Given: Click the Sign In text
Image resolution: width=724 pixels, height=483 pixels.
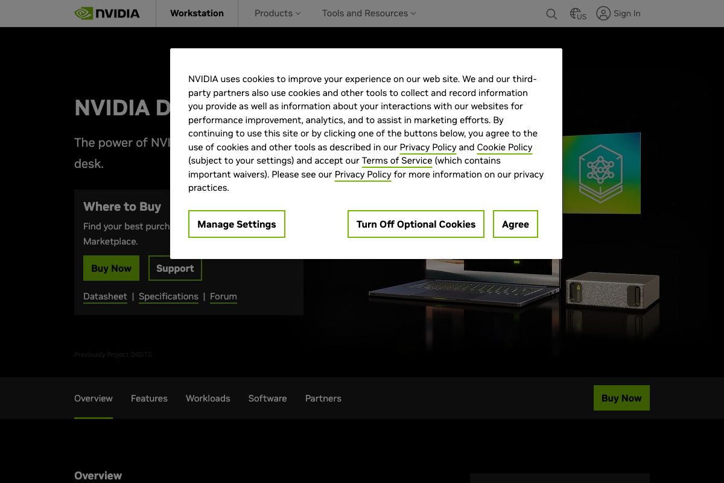Looking at the screenshot, I should 627,13.
